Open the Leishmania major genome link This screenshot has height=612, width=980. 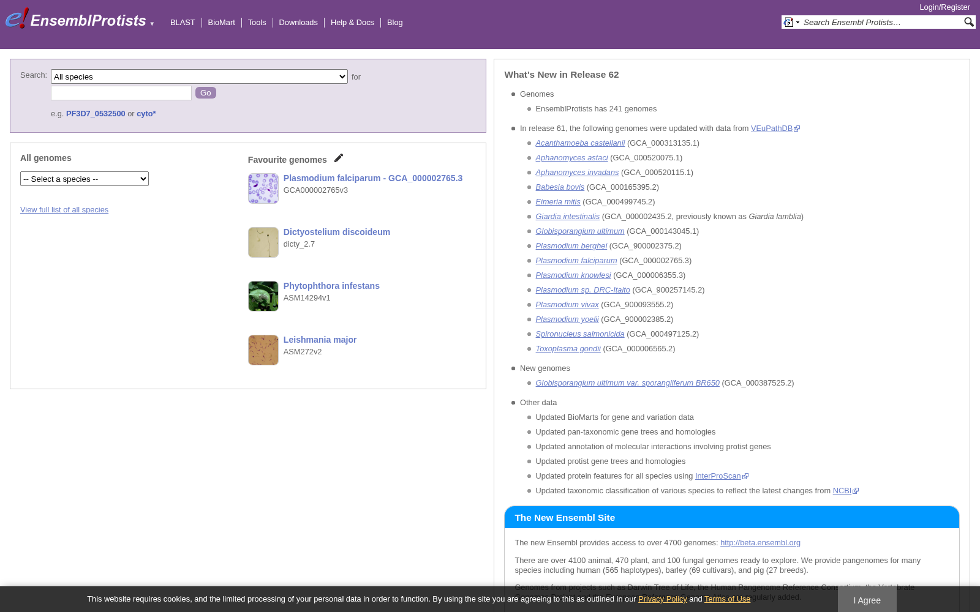point(320,340)
